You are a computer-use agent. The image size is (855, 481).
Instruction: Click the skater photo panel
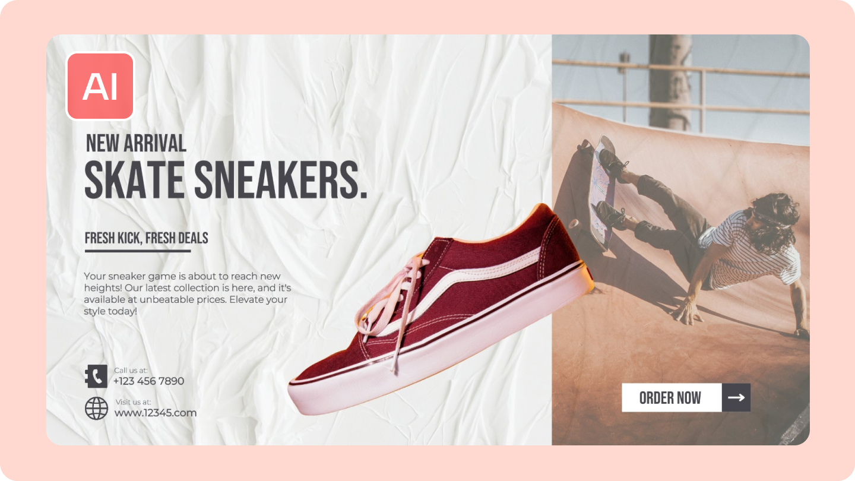[680, 240]
